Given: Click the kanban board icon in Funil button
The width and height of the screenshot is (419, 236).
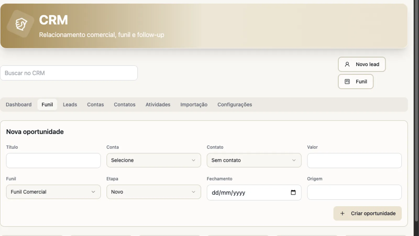Looking at the screenshot, I should pyautogui.click(x=347, y=82).
